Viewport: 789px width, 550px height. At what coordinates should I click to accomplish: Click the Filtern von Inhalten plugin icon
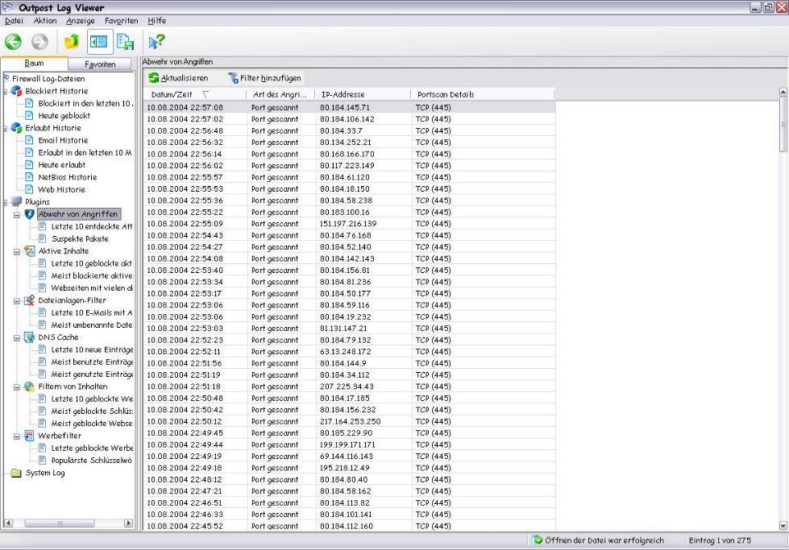pos(30,387)
